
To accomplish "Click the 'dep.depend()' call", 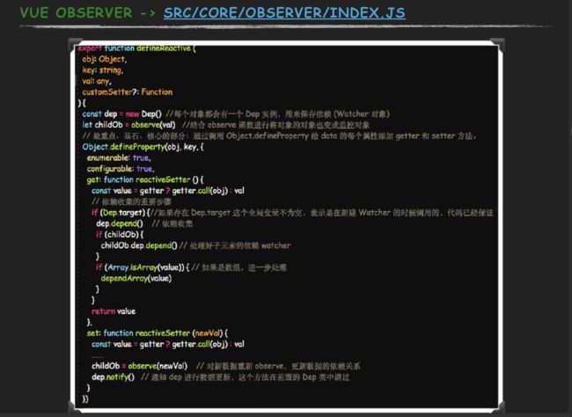I will point(120,223).
